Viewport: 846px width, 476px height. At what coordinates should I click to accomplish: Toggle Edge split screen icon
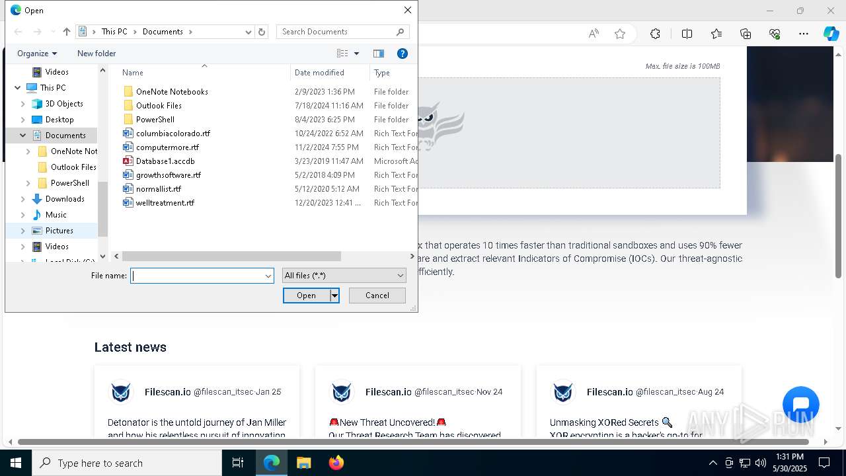[x=687, y=34]
